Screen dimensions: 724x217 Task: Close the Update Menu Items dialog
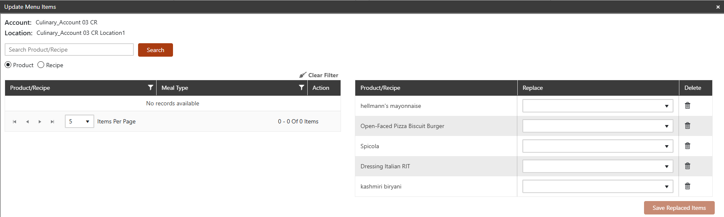pyautogui.click(x=718, y=7)
